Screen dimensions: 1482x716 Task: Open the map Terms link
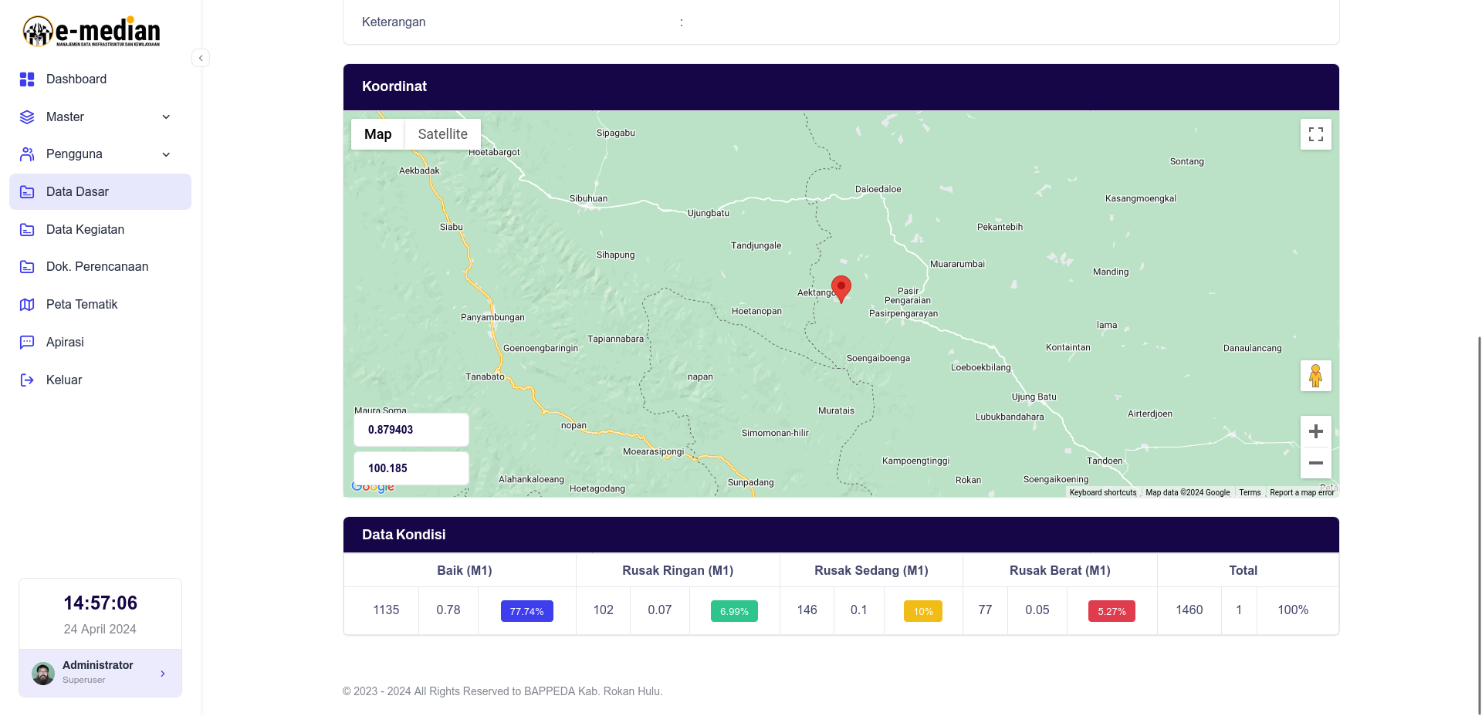tap(1250, 492)
